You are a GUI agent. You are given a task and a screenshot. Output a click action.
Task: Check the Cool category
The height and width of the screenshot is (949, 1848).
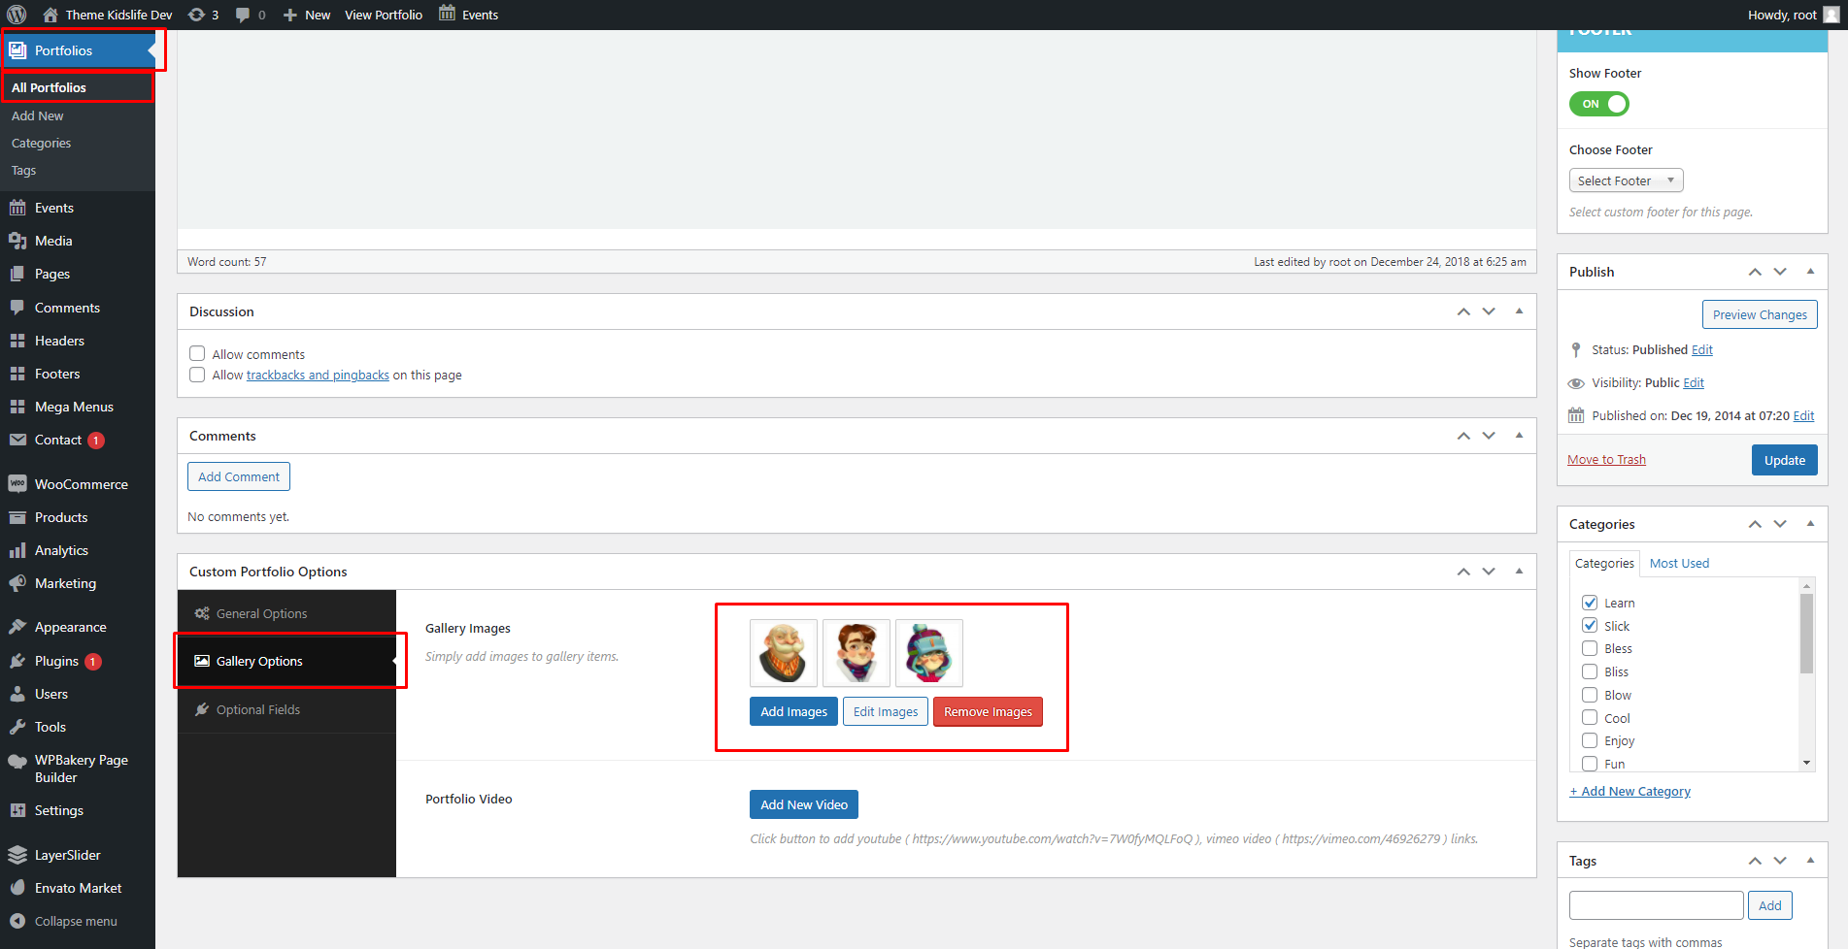click(x=1590, y=717)
